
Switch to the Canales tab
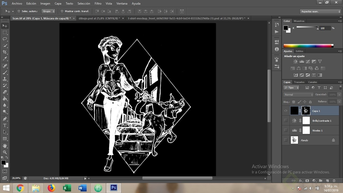click(x=313, y=82)
